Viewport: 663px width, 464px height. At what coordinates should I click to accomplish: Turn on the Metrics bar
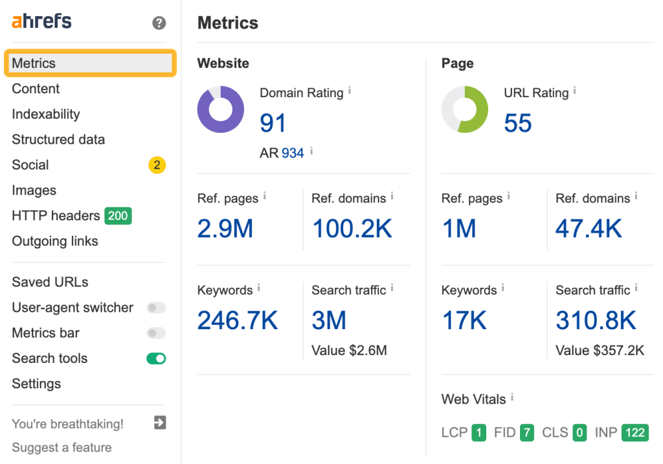click(x=156, y=333)
